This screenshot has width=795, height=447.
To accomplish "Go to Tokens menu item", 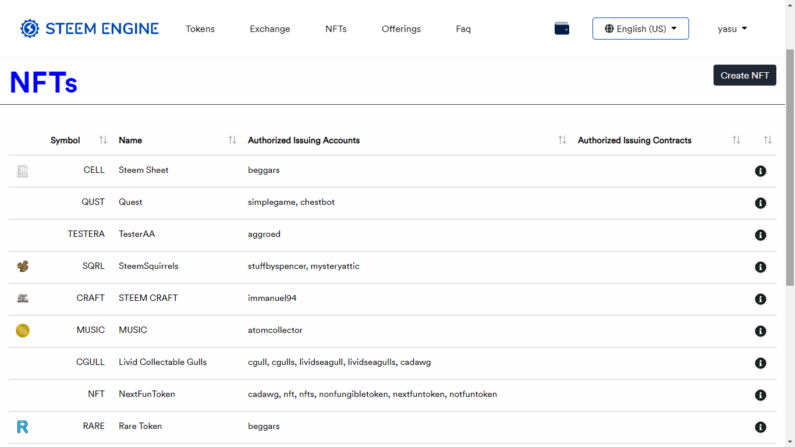I will tap(200, 29).
